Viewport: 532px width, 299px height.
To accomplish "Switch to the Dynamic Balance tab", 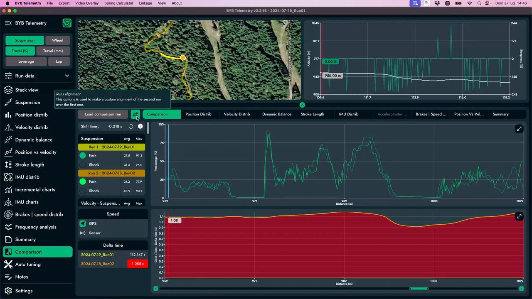I will (276, 114).
